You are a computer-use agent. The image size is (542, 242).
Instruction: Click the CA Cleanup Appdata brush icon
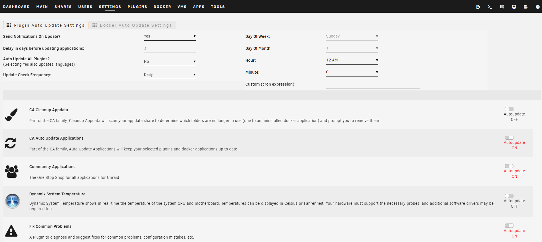[11, 115]
